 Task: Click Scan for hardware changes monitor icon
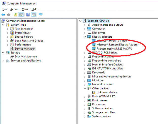(40, 15)
